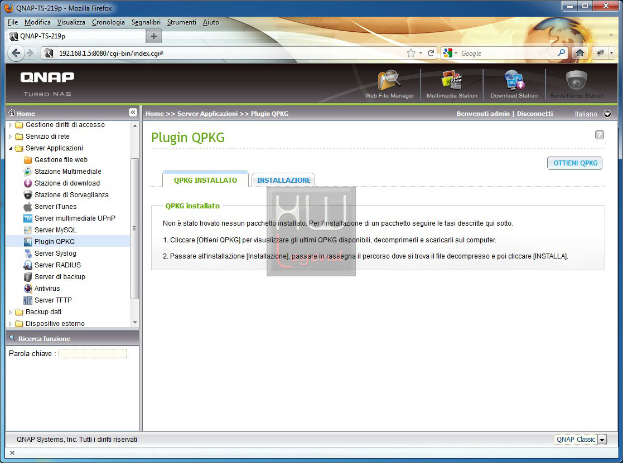Viewport: 623px width, 463px height.
Task: Click Server RADIUS icon
Action: pos(28,265)
